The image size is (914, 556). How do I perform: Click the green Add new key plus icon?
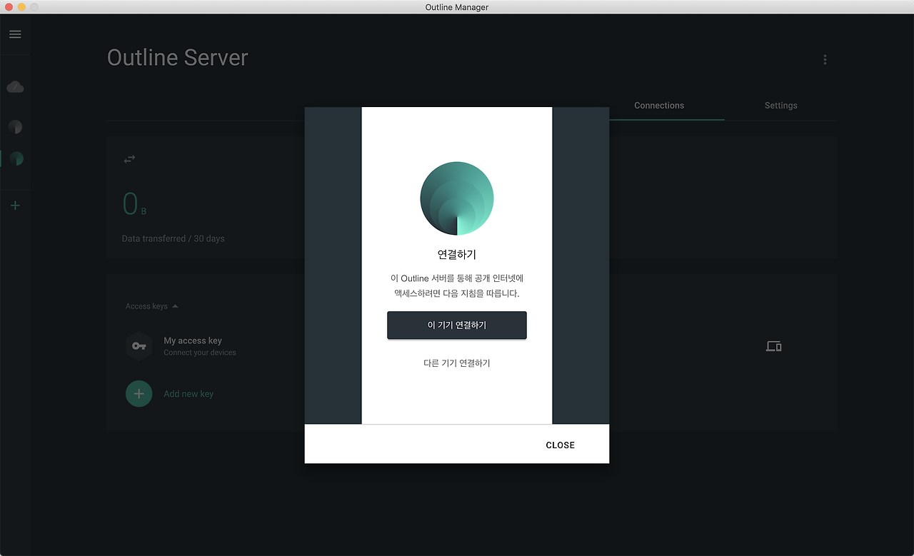139,393
